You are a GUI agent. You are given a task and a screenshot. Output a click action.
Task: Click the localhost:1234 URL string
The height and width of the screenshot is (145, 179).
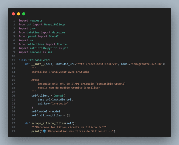click(x=97, y=64)
